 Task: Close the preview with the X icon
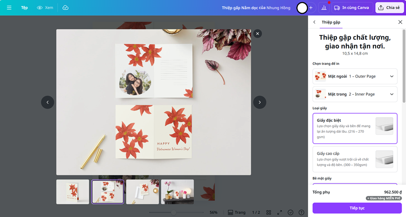(257, 33)
